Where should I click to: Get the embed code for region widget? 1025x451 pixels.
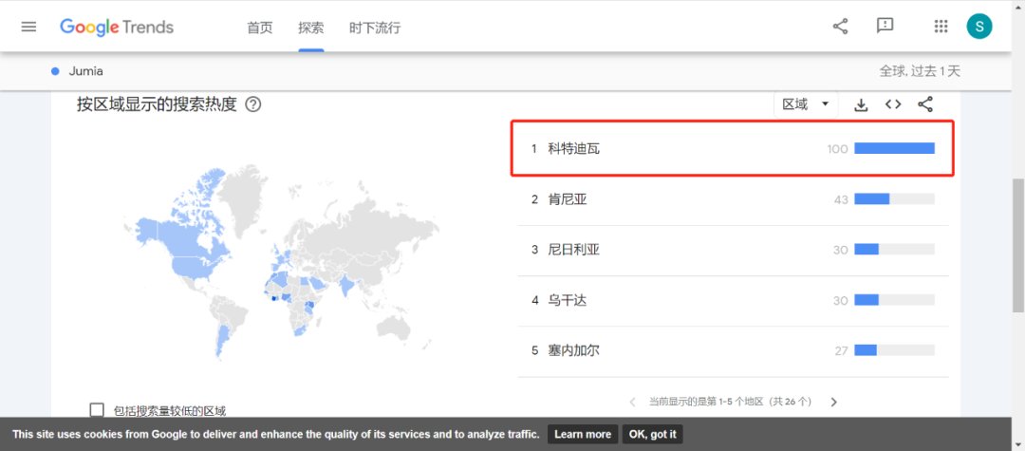(893, 104)
